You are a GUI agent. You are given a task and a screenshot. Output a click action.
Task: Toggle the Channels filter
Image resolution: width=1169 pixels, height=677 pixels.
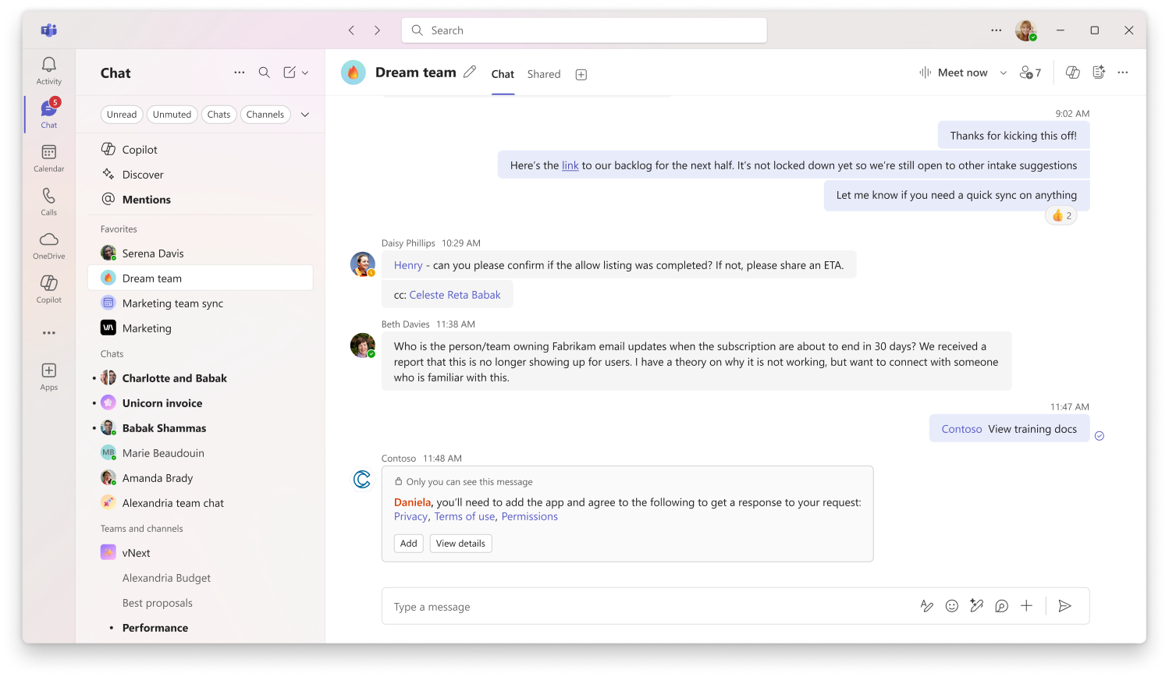click(265, 115)
